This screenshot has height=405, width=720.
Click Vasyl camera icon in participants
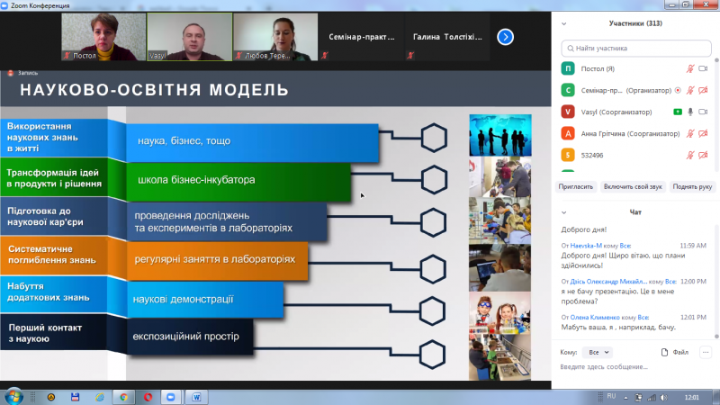[703, 112]
